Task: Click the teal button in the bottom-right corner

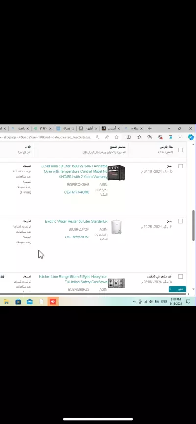Action: tap(177, 289)
